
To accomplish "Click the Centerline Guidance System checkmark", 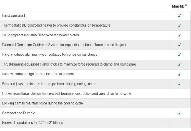I will pyautogui.click(x=179, y=45).
